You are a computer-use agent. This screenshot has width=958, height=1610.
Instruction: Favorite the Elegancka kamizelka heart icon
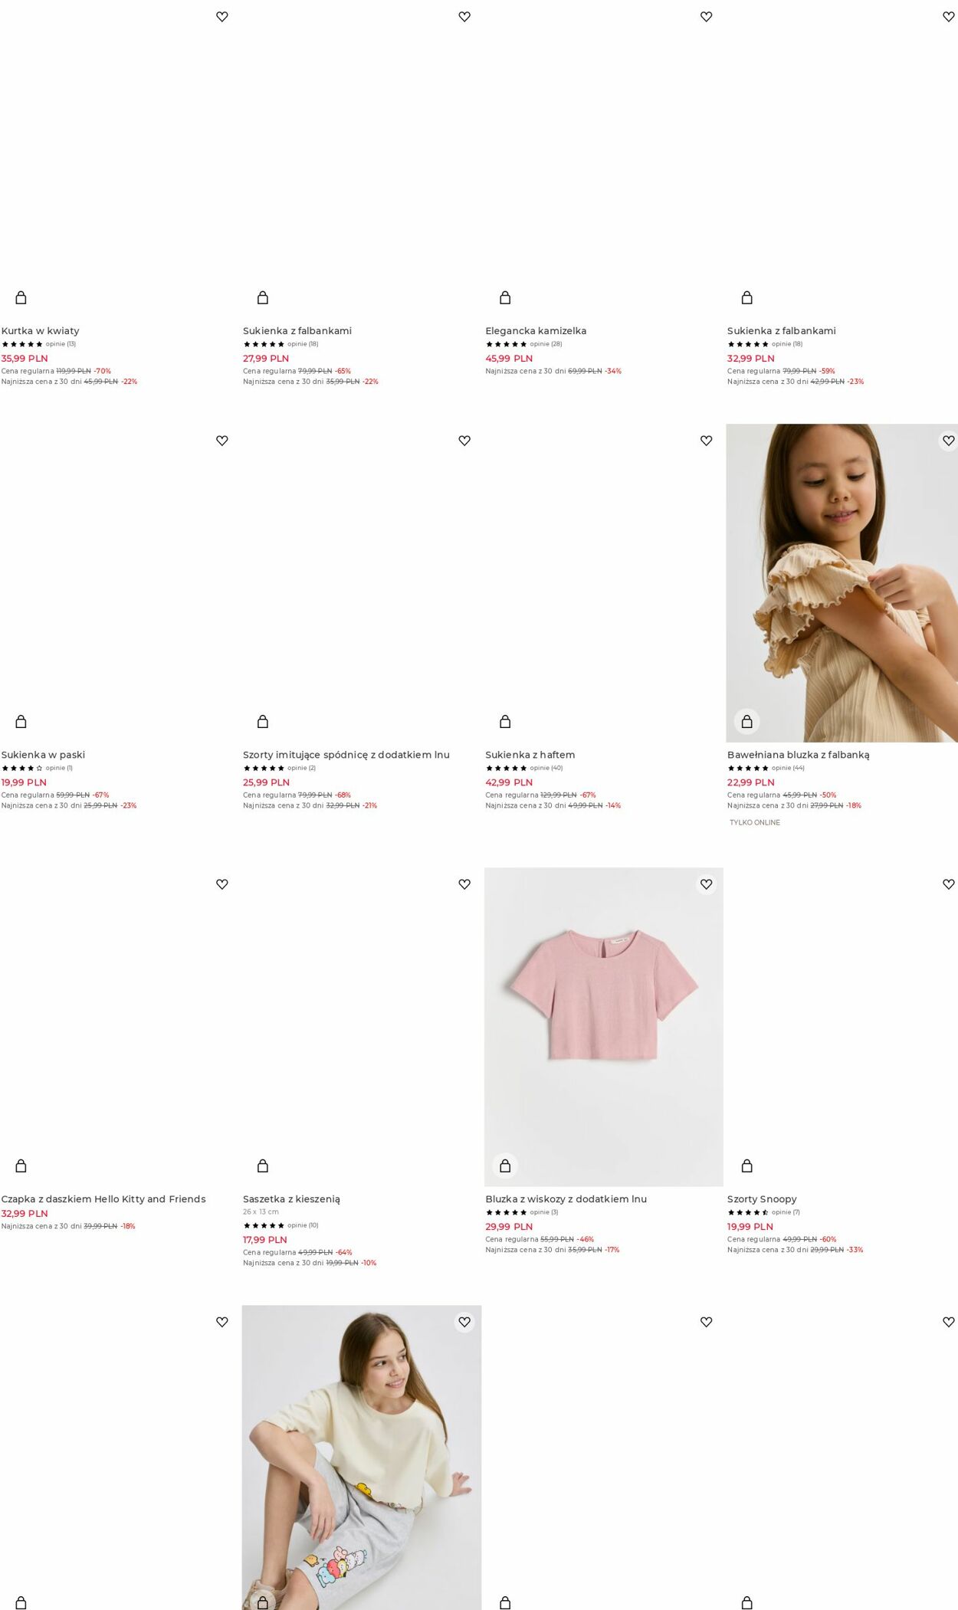pos(707,17)
